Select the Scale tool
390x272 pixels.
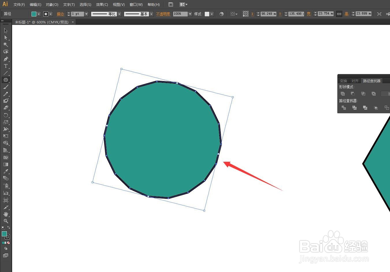pyautogui.click(x=6, y=122)
